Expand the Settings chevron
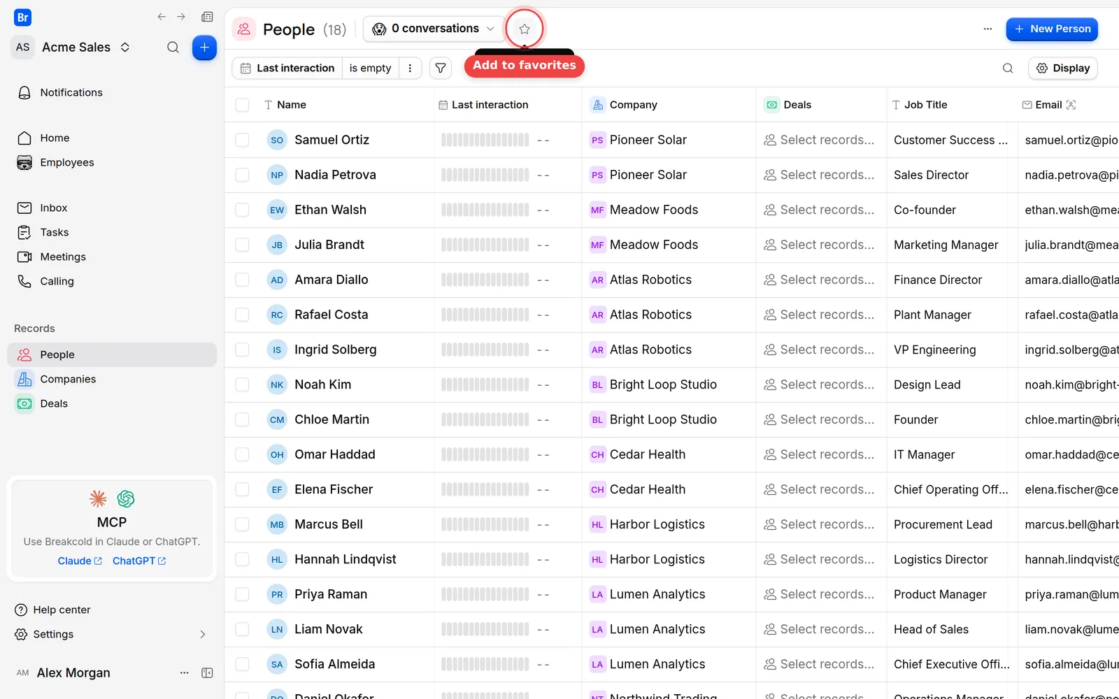The height and width of the screenshot is (699, 1119). (x=203, y=634)
